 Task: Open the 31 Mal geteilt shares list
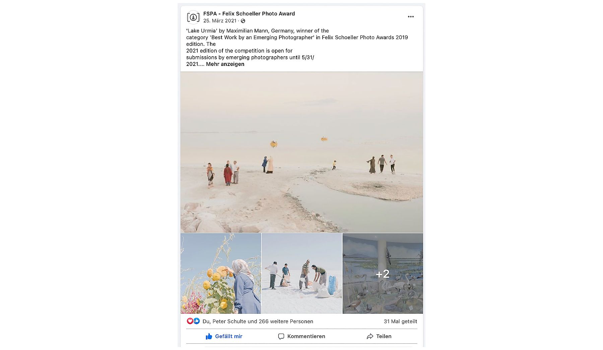click(400, 321)
